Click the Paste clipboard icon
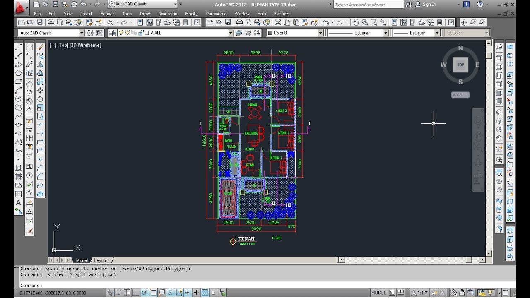Screen dimensions: 530x298 click(x=296, y=22)
